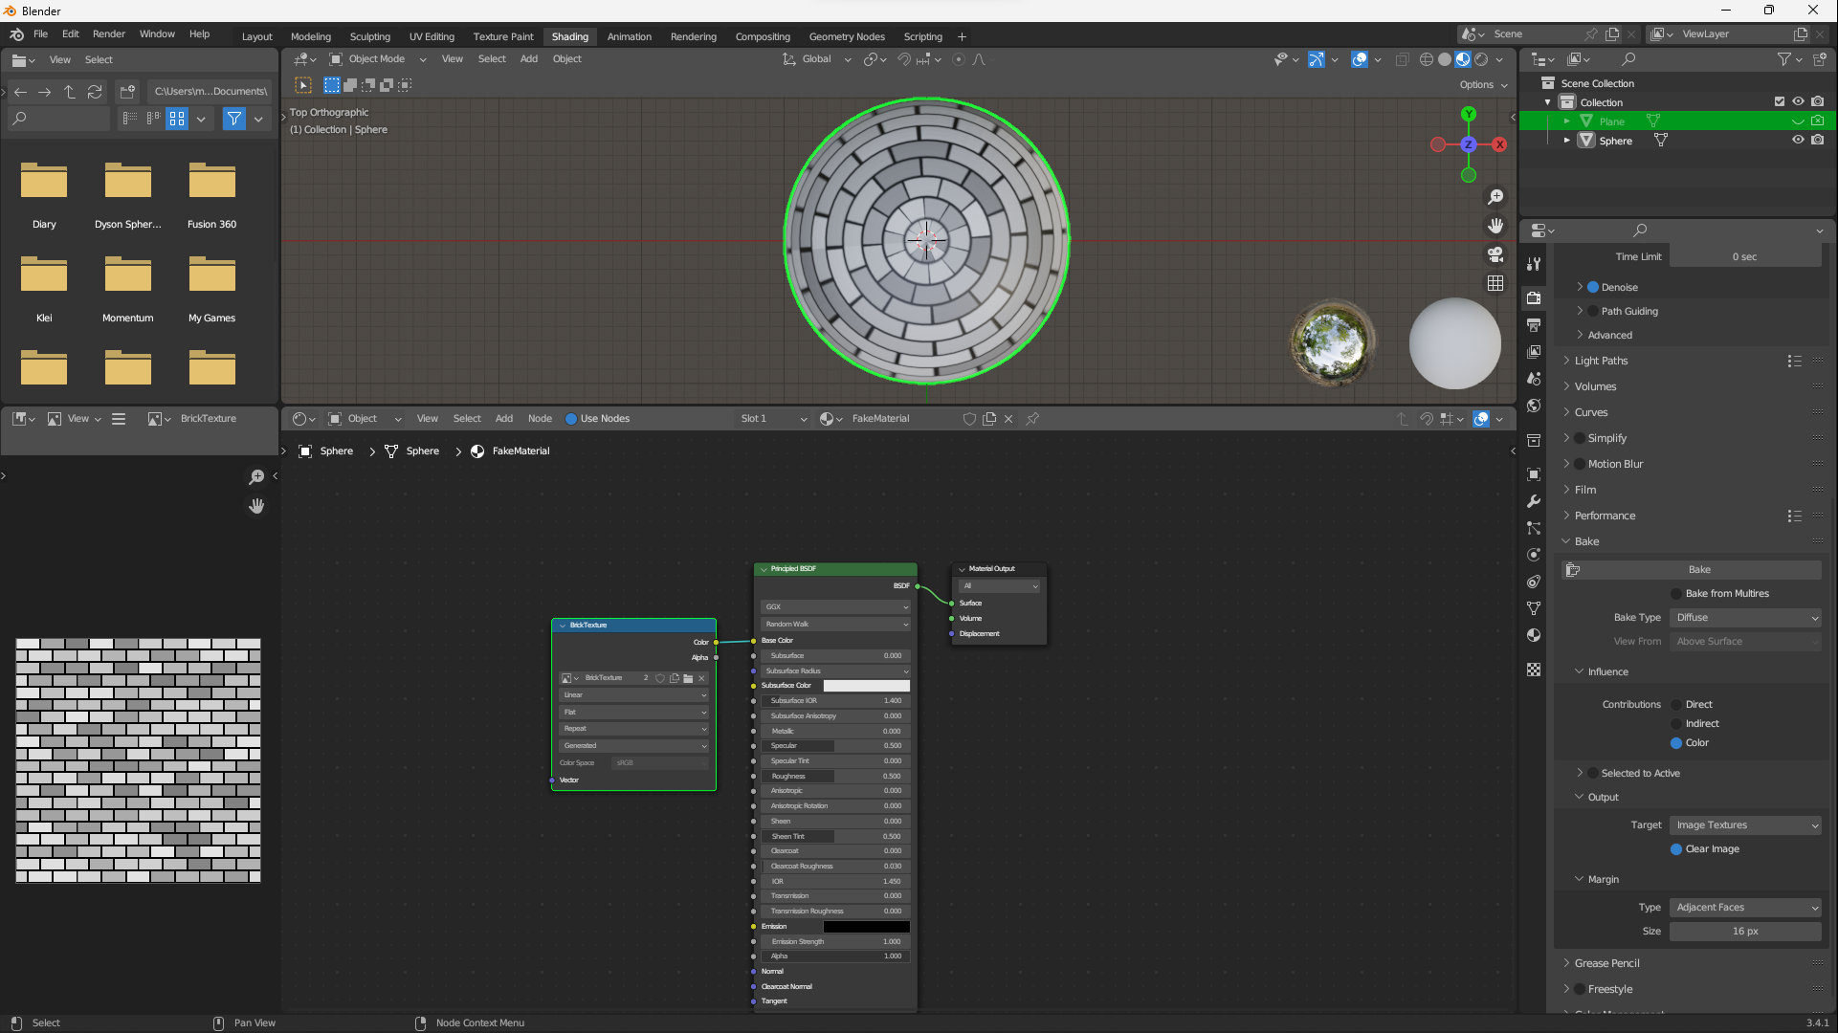
Task: Open the Modifier Properties wrench tab
Action: pos(1534,501)
